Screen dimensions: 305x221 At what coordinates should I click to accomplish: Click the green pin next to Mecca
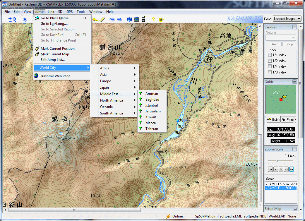pyautogui.click(x=140, y=123)
